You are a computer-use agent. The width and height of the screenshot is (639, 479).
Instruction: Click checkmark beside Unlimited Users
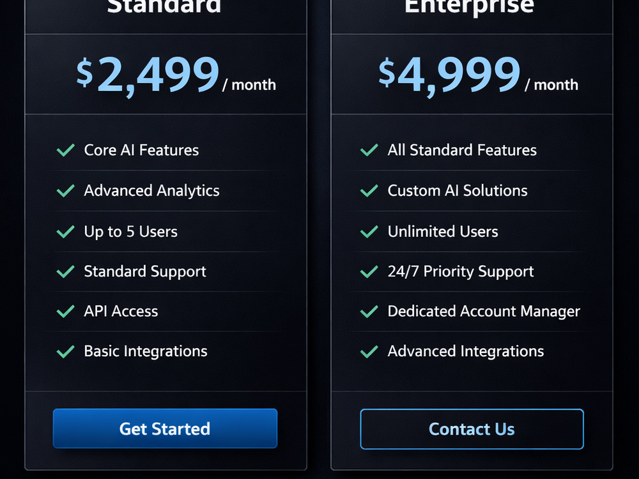coord(369,231)
